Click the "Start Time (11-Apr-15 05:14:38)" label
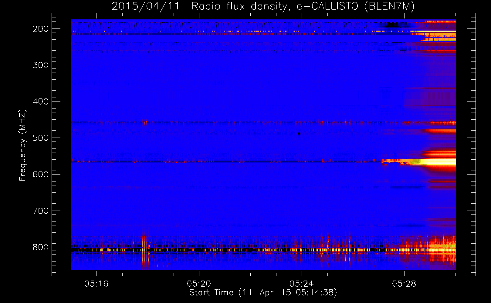The height and width of the screenshot is (303, 491). click(263, 293)
